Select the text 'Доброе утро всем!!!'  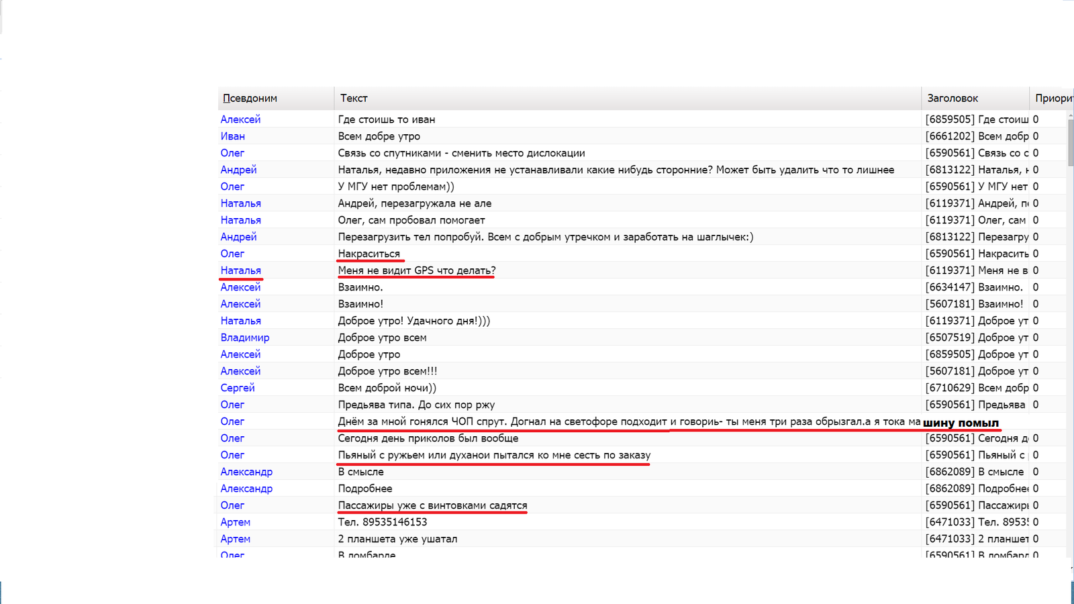pos(387,371)
